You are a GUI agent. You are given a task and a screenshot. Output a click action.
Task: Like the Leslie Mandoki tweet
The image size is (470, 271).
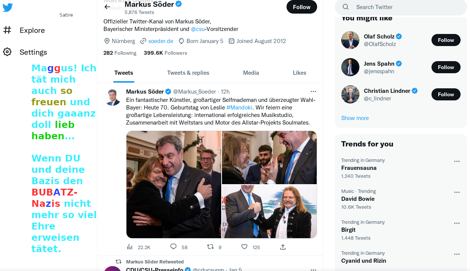244,247
